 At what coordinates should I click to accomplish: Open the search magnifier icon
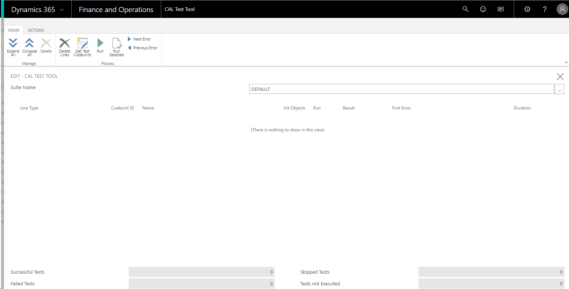click(x=465, y=9)
